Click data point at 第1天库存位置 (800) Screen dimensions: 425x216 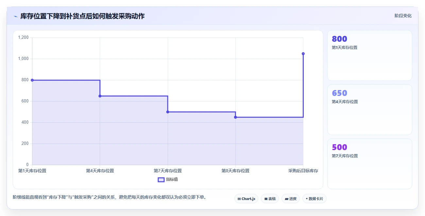(x=32, y=80)
